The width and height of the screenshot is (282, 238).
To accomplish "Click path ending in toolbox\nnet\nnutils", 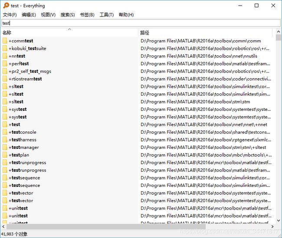I will 199,56.
